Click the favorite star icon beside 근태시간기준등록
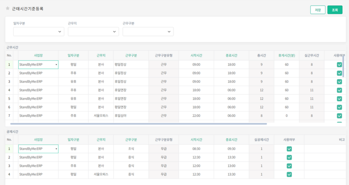 [x=7, y=9]
